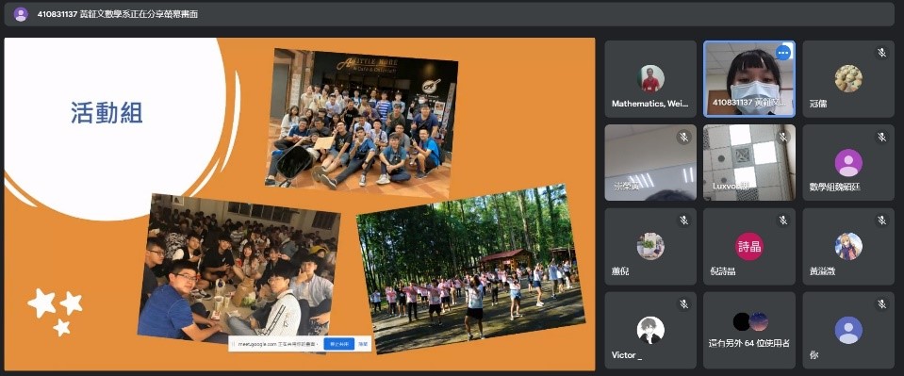Screen dimensions: 904x376
Task: Click muted mic icon on Luxvoo tile
Action: [x=783, y=138]
